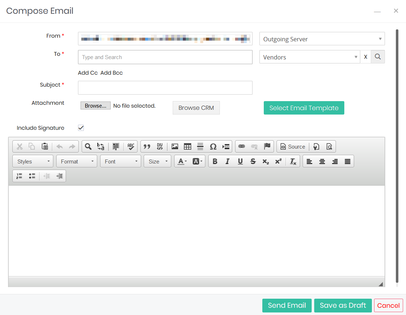Insert a horizontal line into the body
The height and width of the screenshot is (315, 406).
[x=200, y=146]
